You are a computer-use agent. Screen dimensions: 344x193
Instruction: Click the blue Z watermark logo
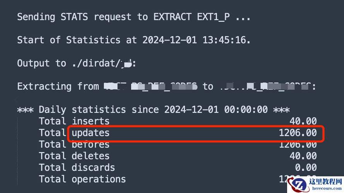[x=300, y=183]
